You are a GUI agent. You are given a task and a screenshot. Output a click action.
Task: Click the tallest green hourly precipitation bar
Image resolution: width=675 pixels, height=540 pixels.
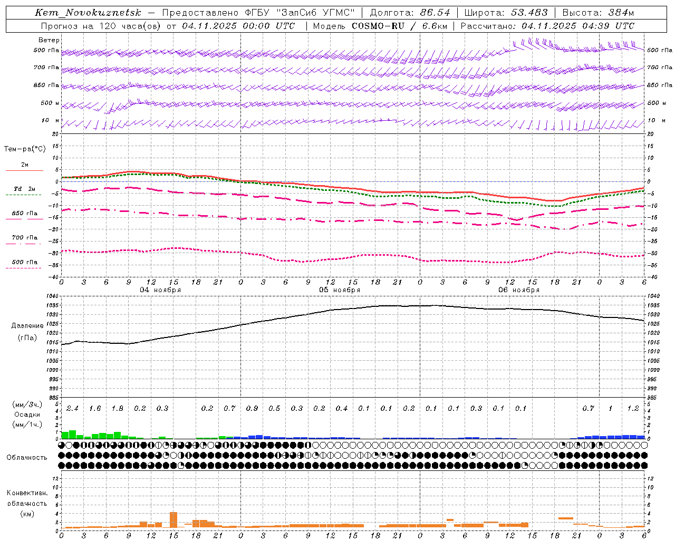coord(72,435)
